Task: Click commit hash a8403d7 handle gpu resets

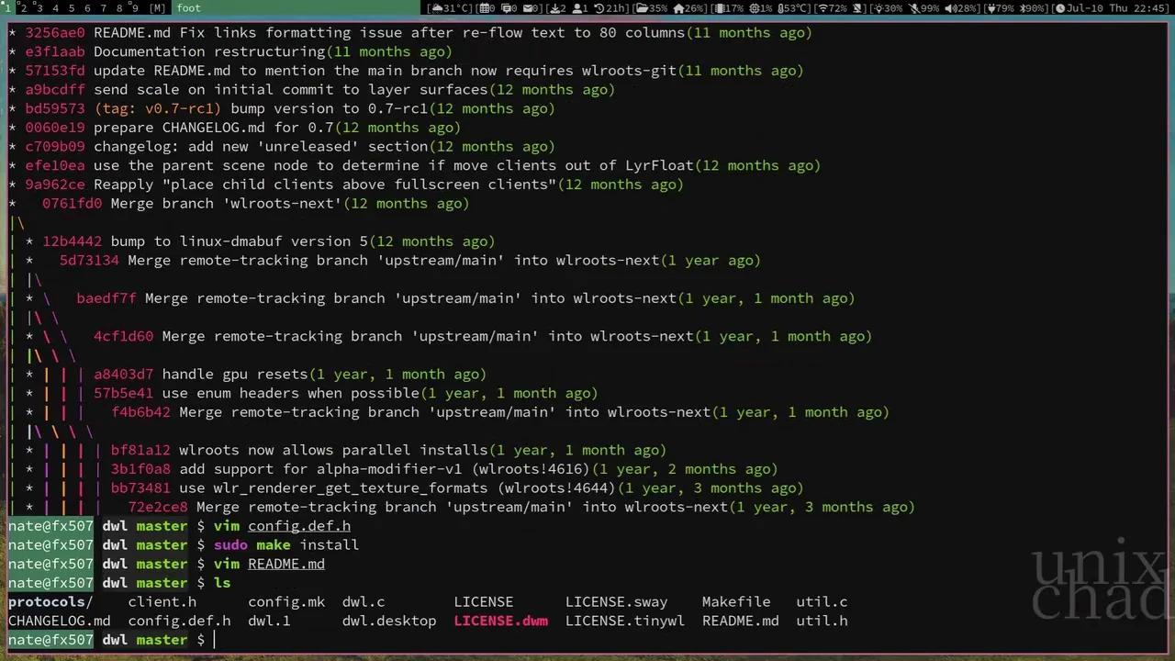Action: coord(123,374)
